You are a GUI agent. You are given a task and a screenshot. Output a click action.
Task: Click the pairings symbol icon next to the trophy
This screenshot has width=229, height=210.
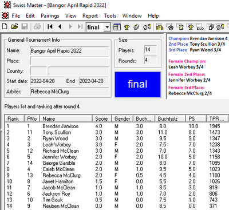[136, 27]
